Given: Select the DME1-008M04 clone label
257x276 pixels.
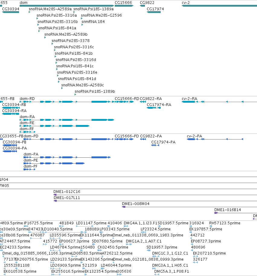Looking at the screenshot, I should tap(136, 204).
